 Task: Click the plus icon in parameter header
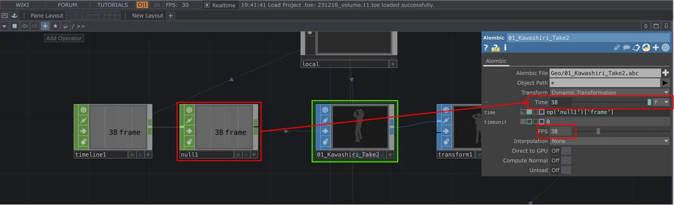point(655,48)
